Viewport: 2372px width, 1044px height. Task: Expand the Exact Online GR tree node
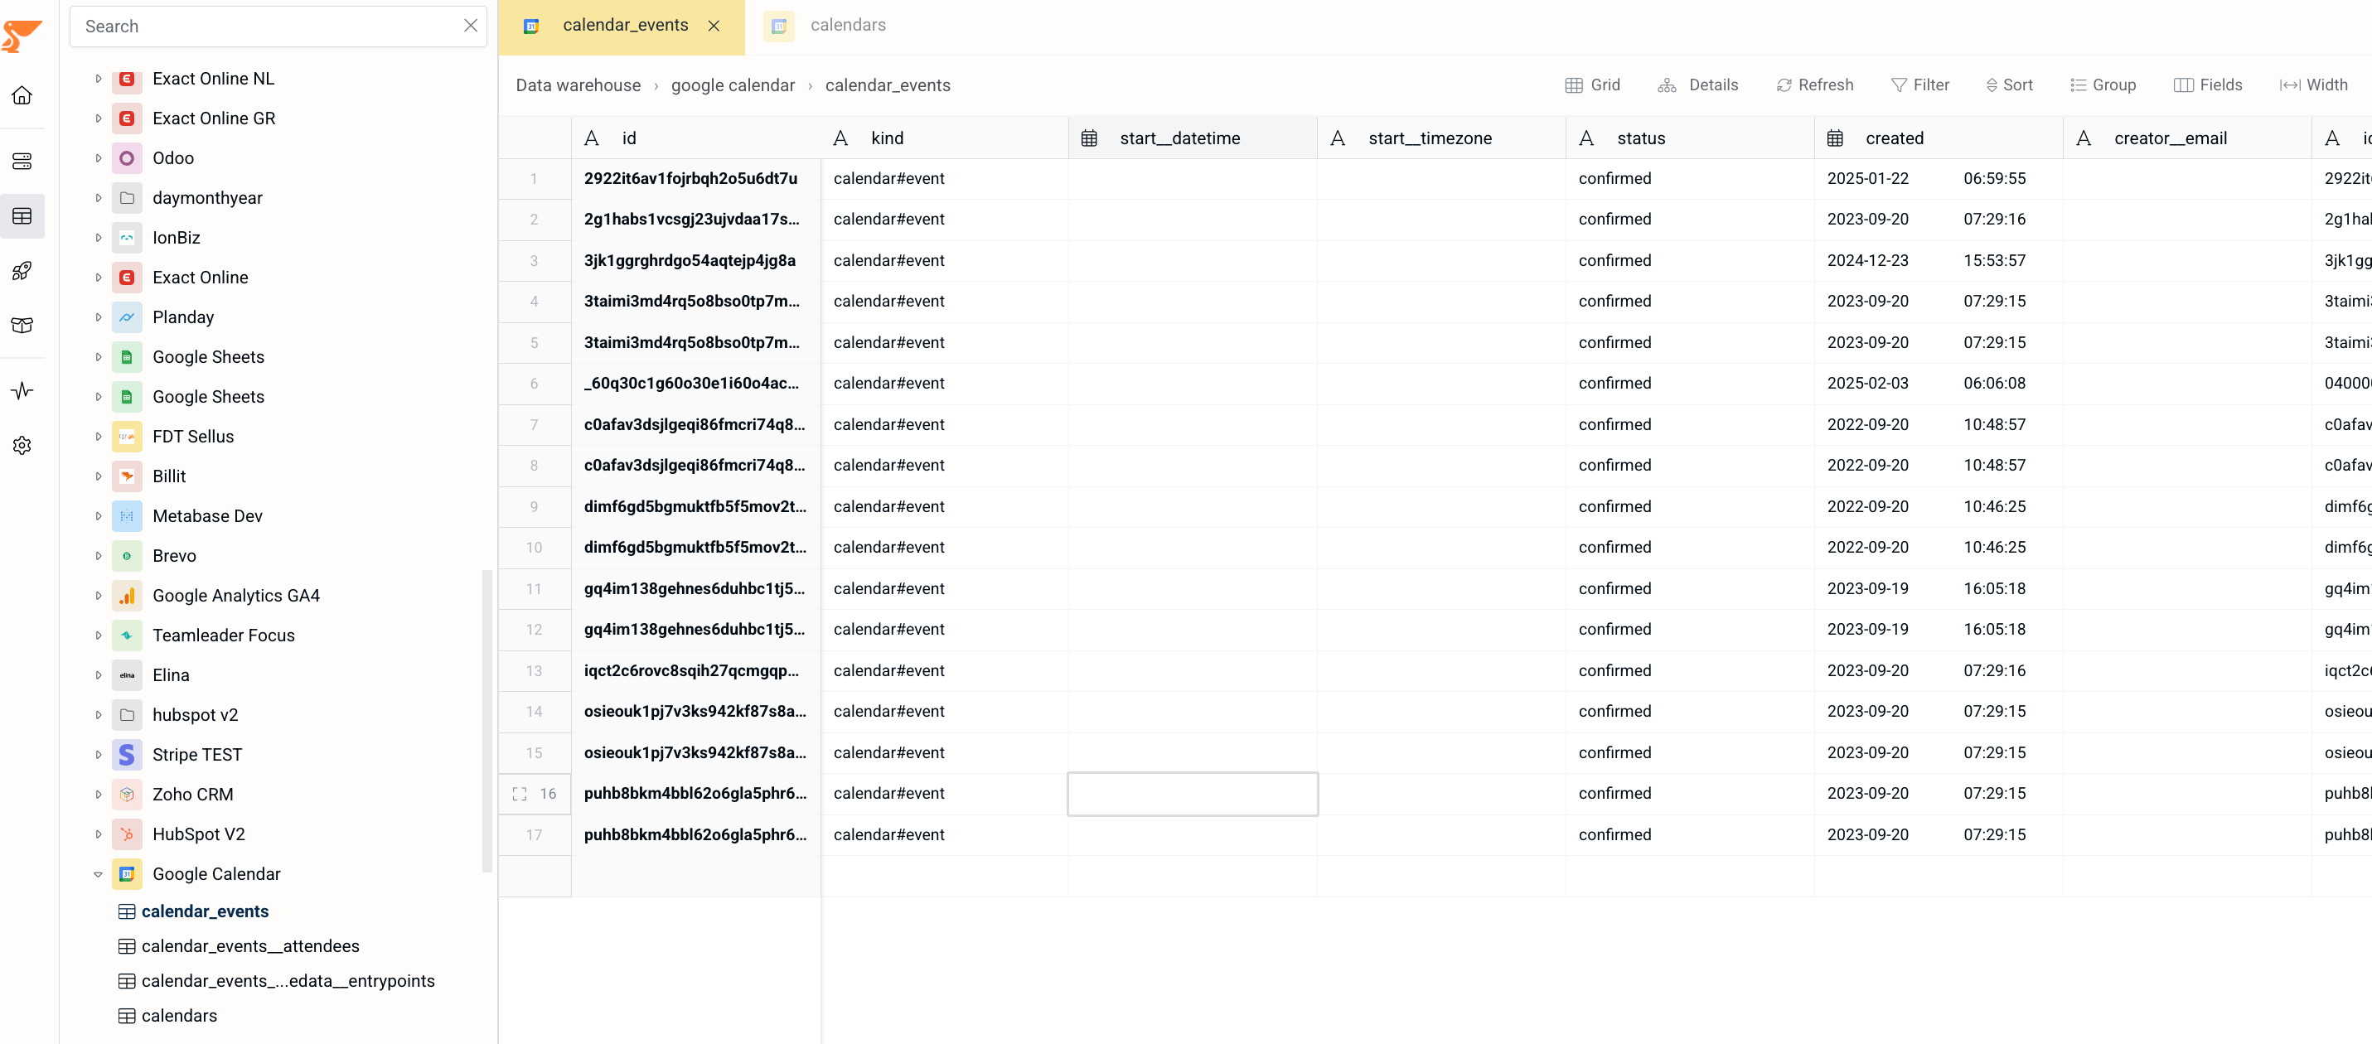tap(99, 118)
